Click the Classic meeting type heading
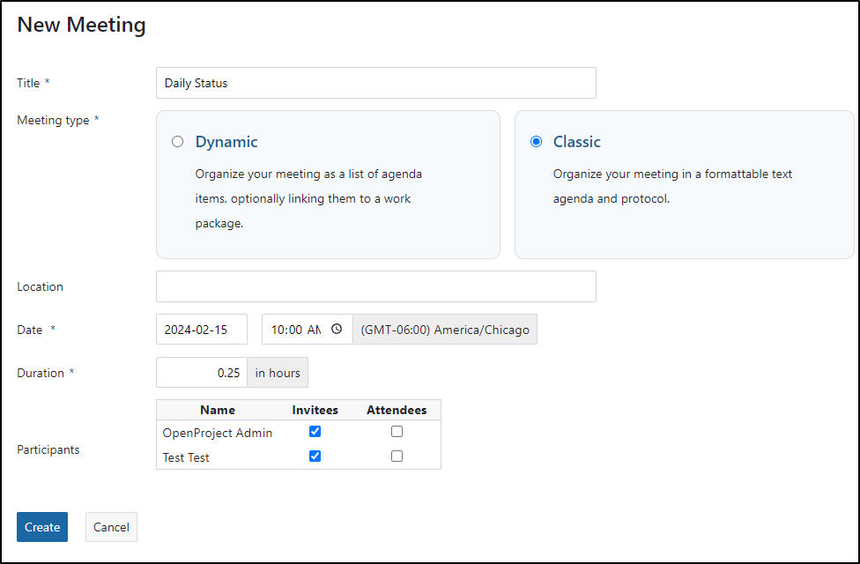Image resolution: width=860 pixels, height=564 pixels. click(x=576, y=142)
